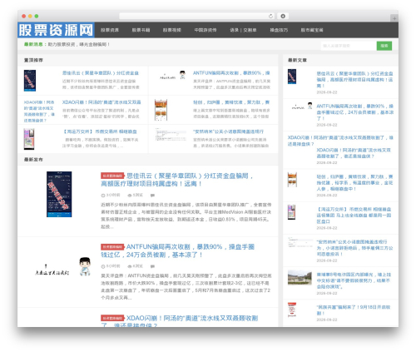
Task: Click the 最新发布 section heading
Action: pos(33,160)
